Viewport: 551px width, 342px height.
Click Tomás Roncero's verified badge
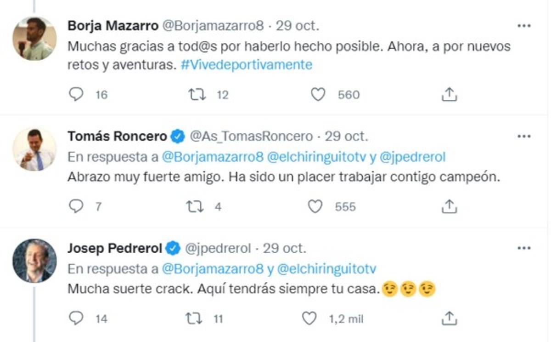click(x=176, y=136)
